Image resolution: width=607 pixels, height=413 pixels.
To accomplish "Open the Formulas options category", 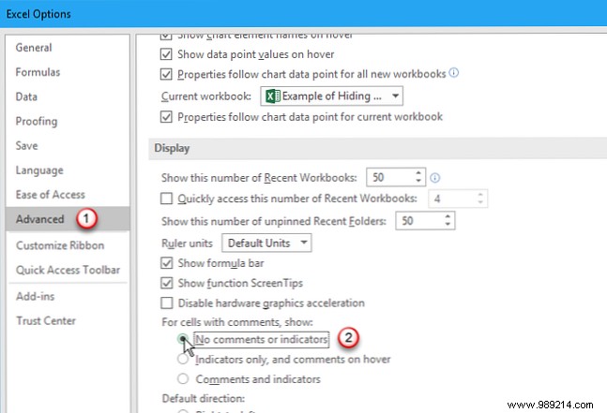I will pos(38,72).
